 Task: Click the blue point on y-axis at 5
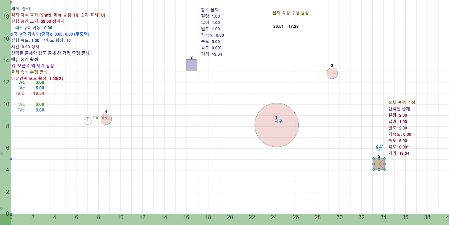click(11, 159)
